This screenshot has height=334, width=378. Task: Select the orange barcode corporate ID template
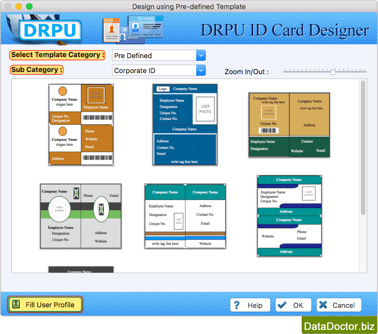(81, 124)
